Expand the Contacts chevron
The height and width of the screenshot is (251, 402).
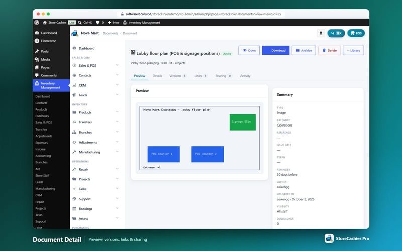click(117, 75)
